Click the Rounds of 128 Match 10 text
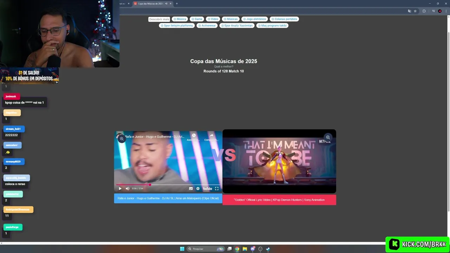 (x=224, y=71)
